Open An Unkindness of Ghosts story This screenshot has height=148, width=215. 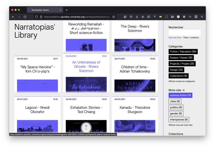point(86,66)
